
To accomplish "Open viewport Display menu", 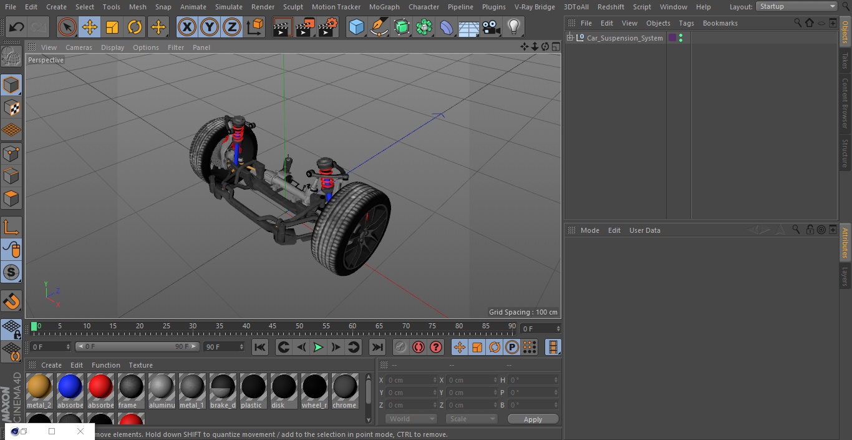I will [112, 47].
